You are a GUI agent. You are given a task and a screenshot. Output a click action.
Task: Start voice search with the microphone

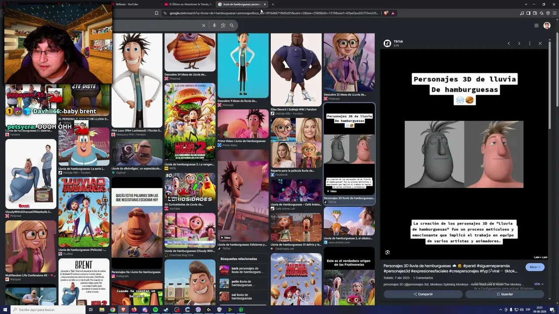[x=214, y=25]
